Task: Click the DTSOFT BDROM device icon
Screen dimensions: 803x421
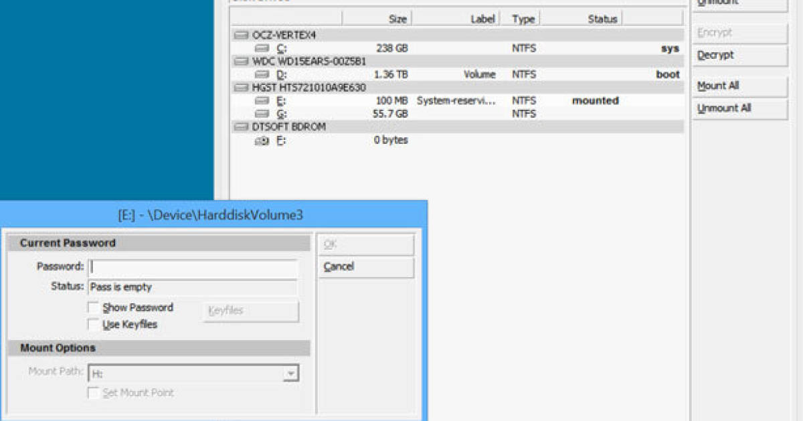Action: [x=241, y=127]
